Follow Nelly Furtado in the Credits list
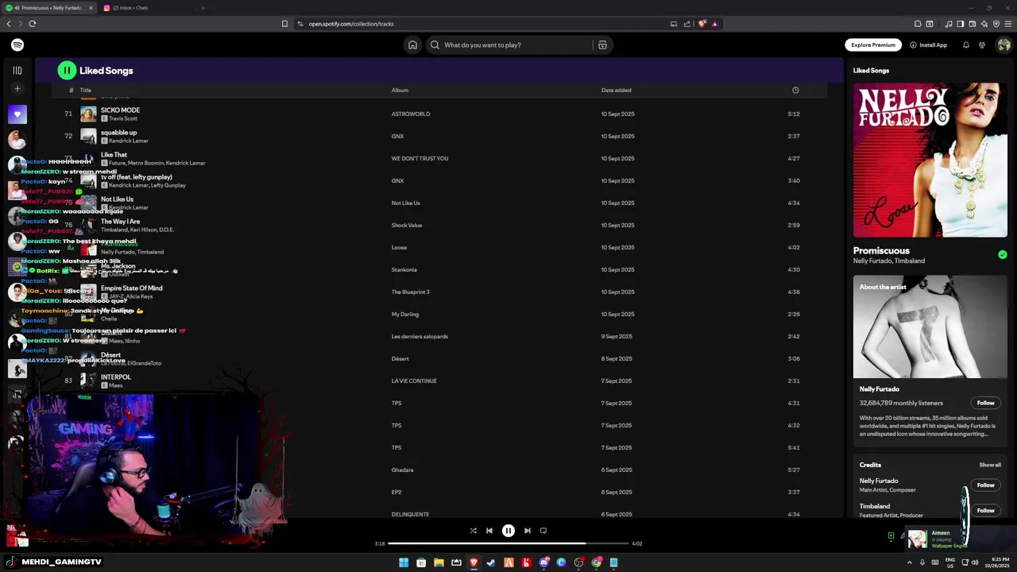 985,485
